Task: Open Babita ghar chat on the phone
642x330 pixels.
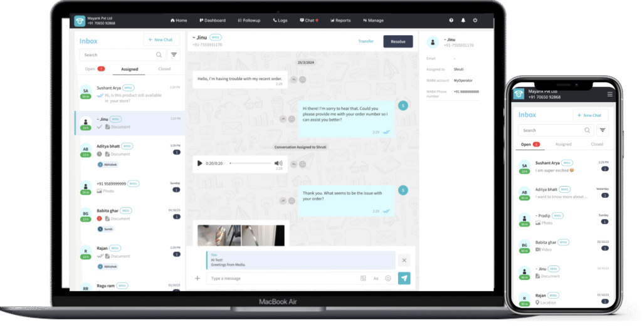Action: coord(564,245)
